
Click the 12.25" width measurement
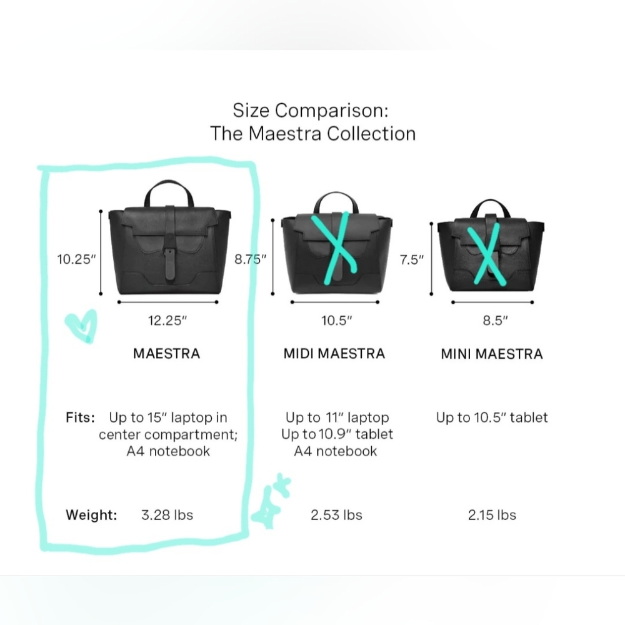point(167,321)
